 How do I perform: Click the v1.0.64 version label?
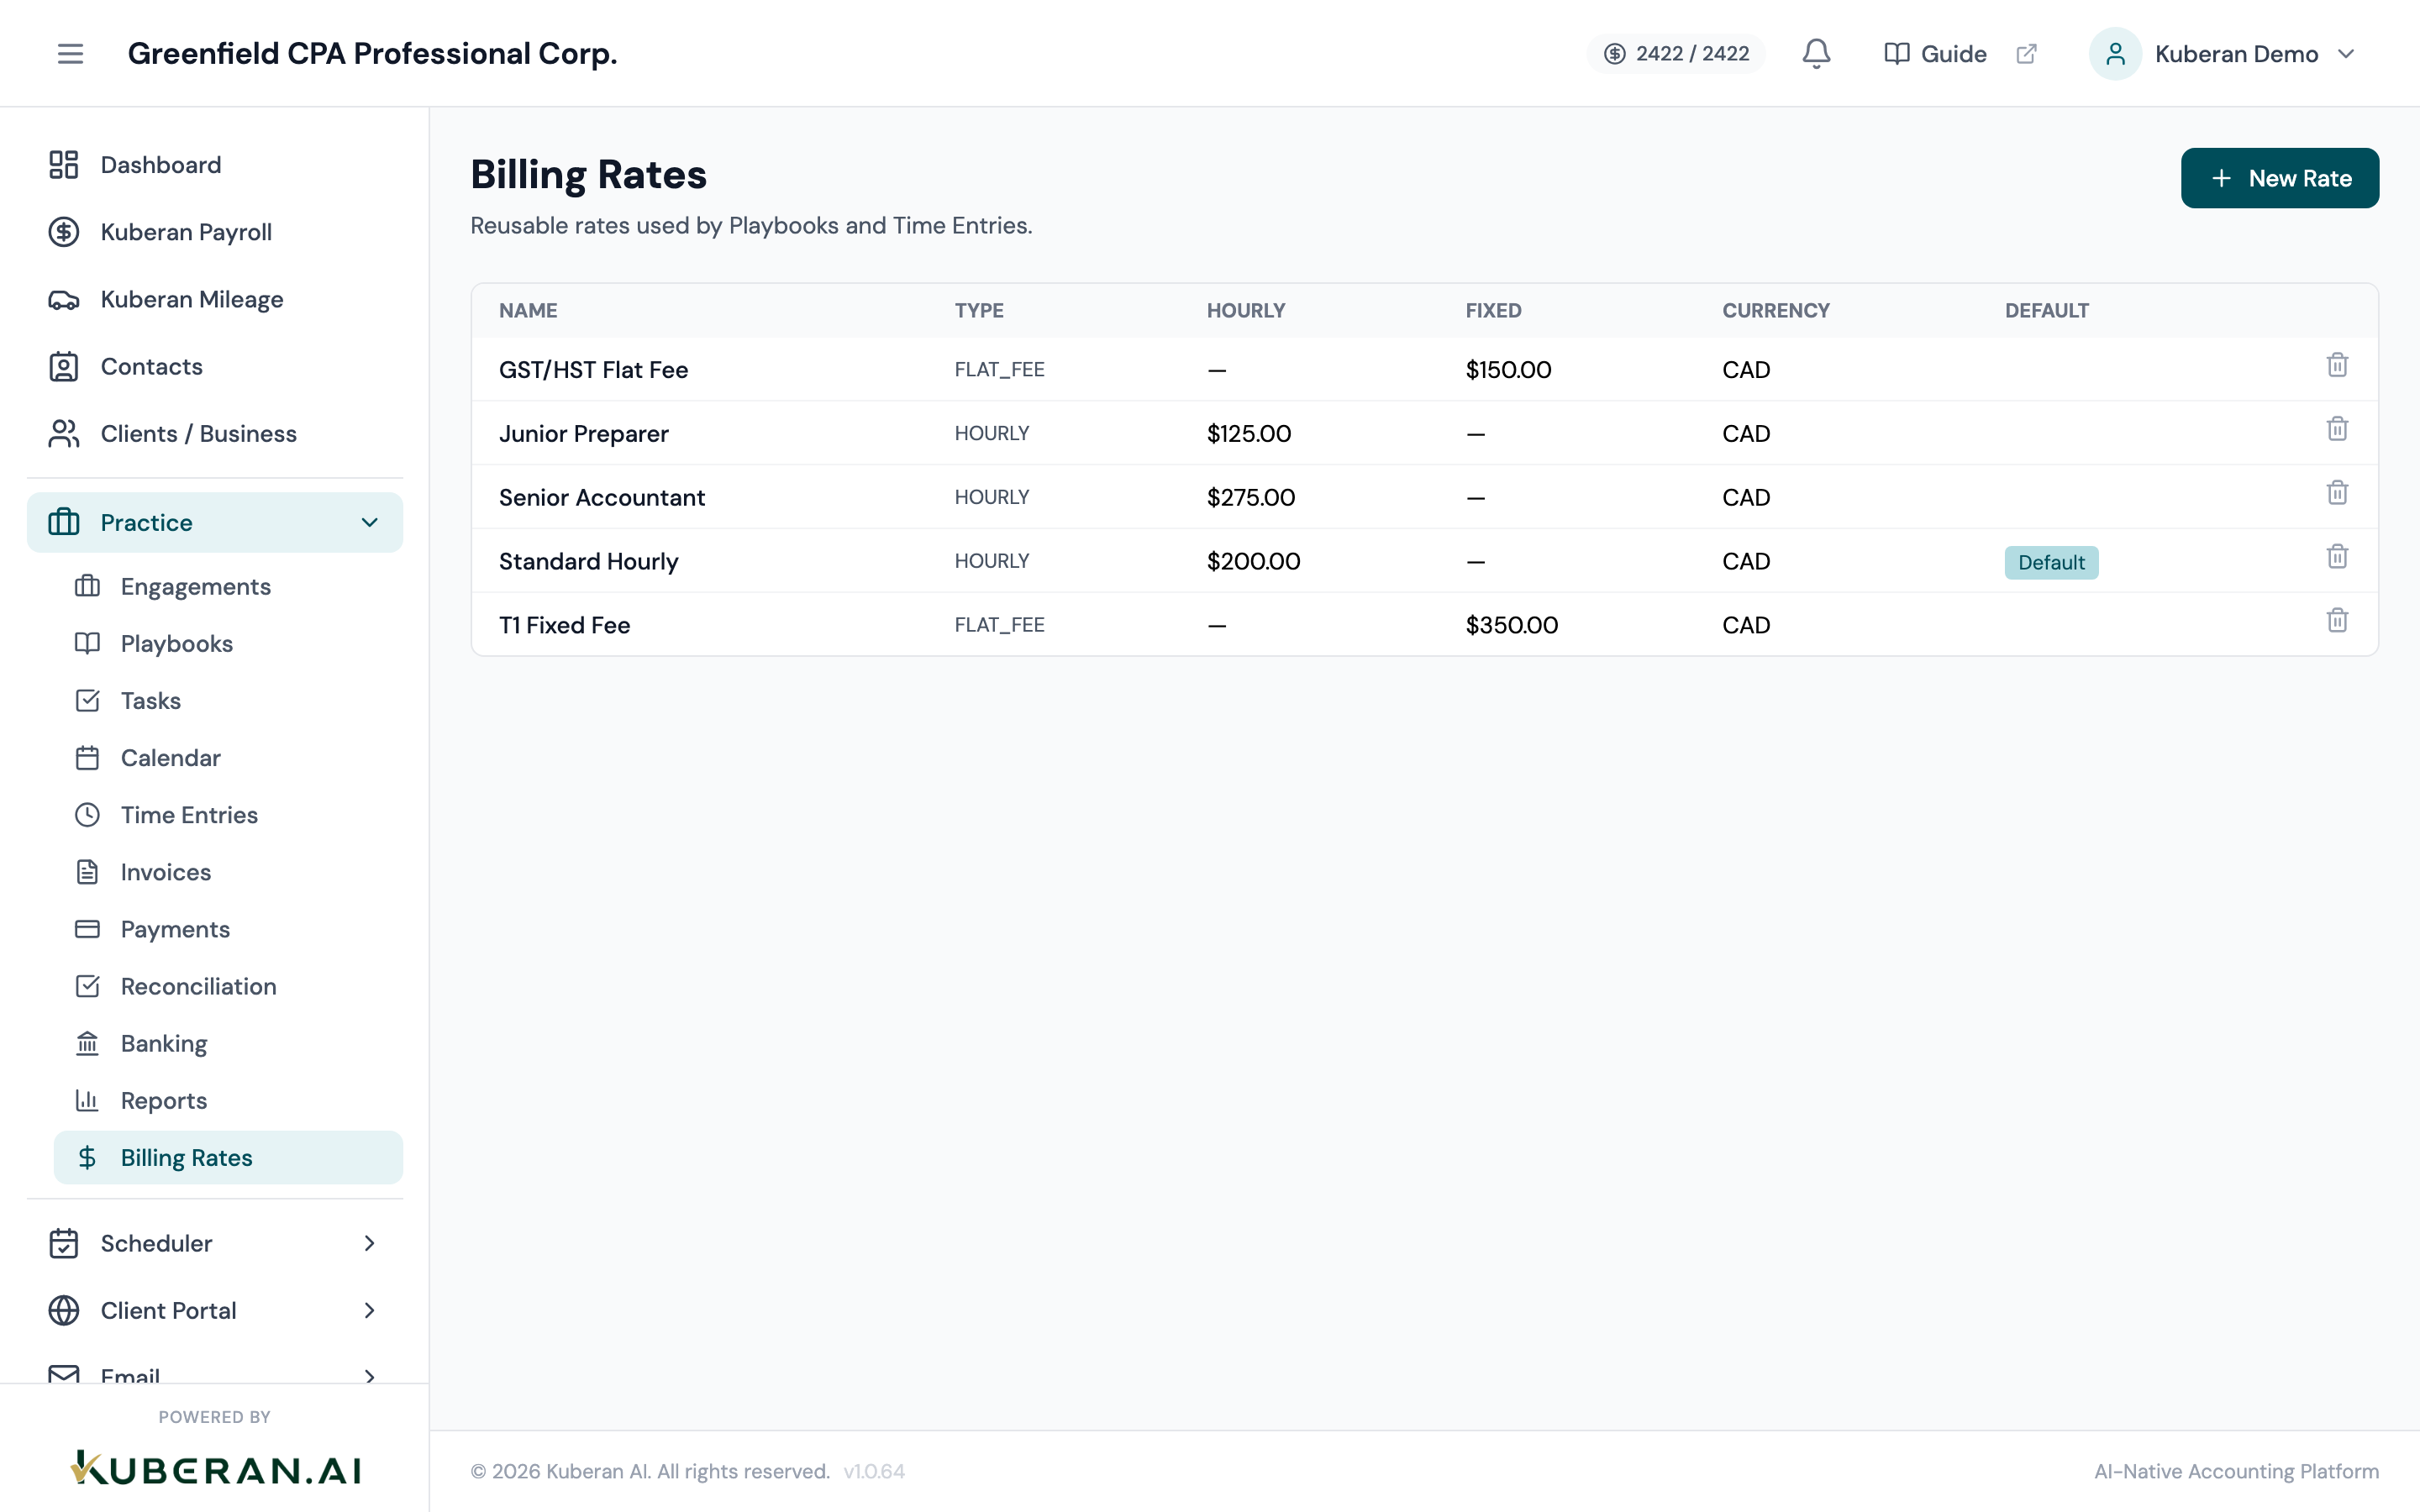(874, 1471)
